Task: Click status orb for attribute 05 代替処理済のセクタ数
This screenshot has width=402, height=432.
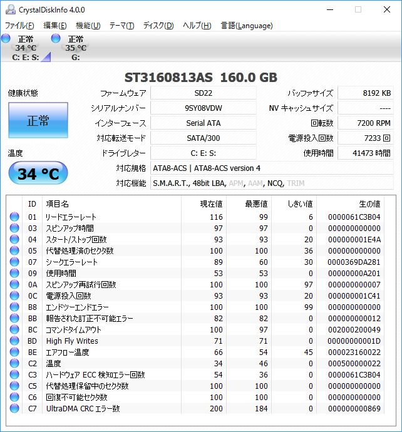Action: tap(14, 250)
